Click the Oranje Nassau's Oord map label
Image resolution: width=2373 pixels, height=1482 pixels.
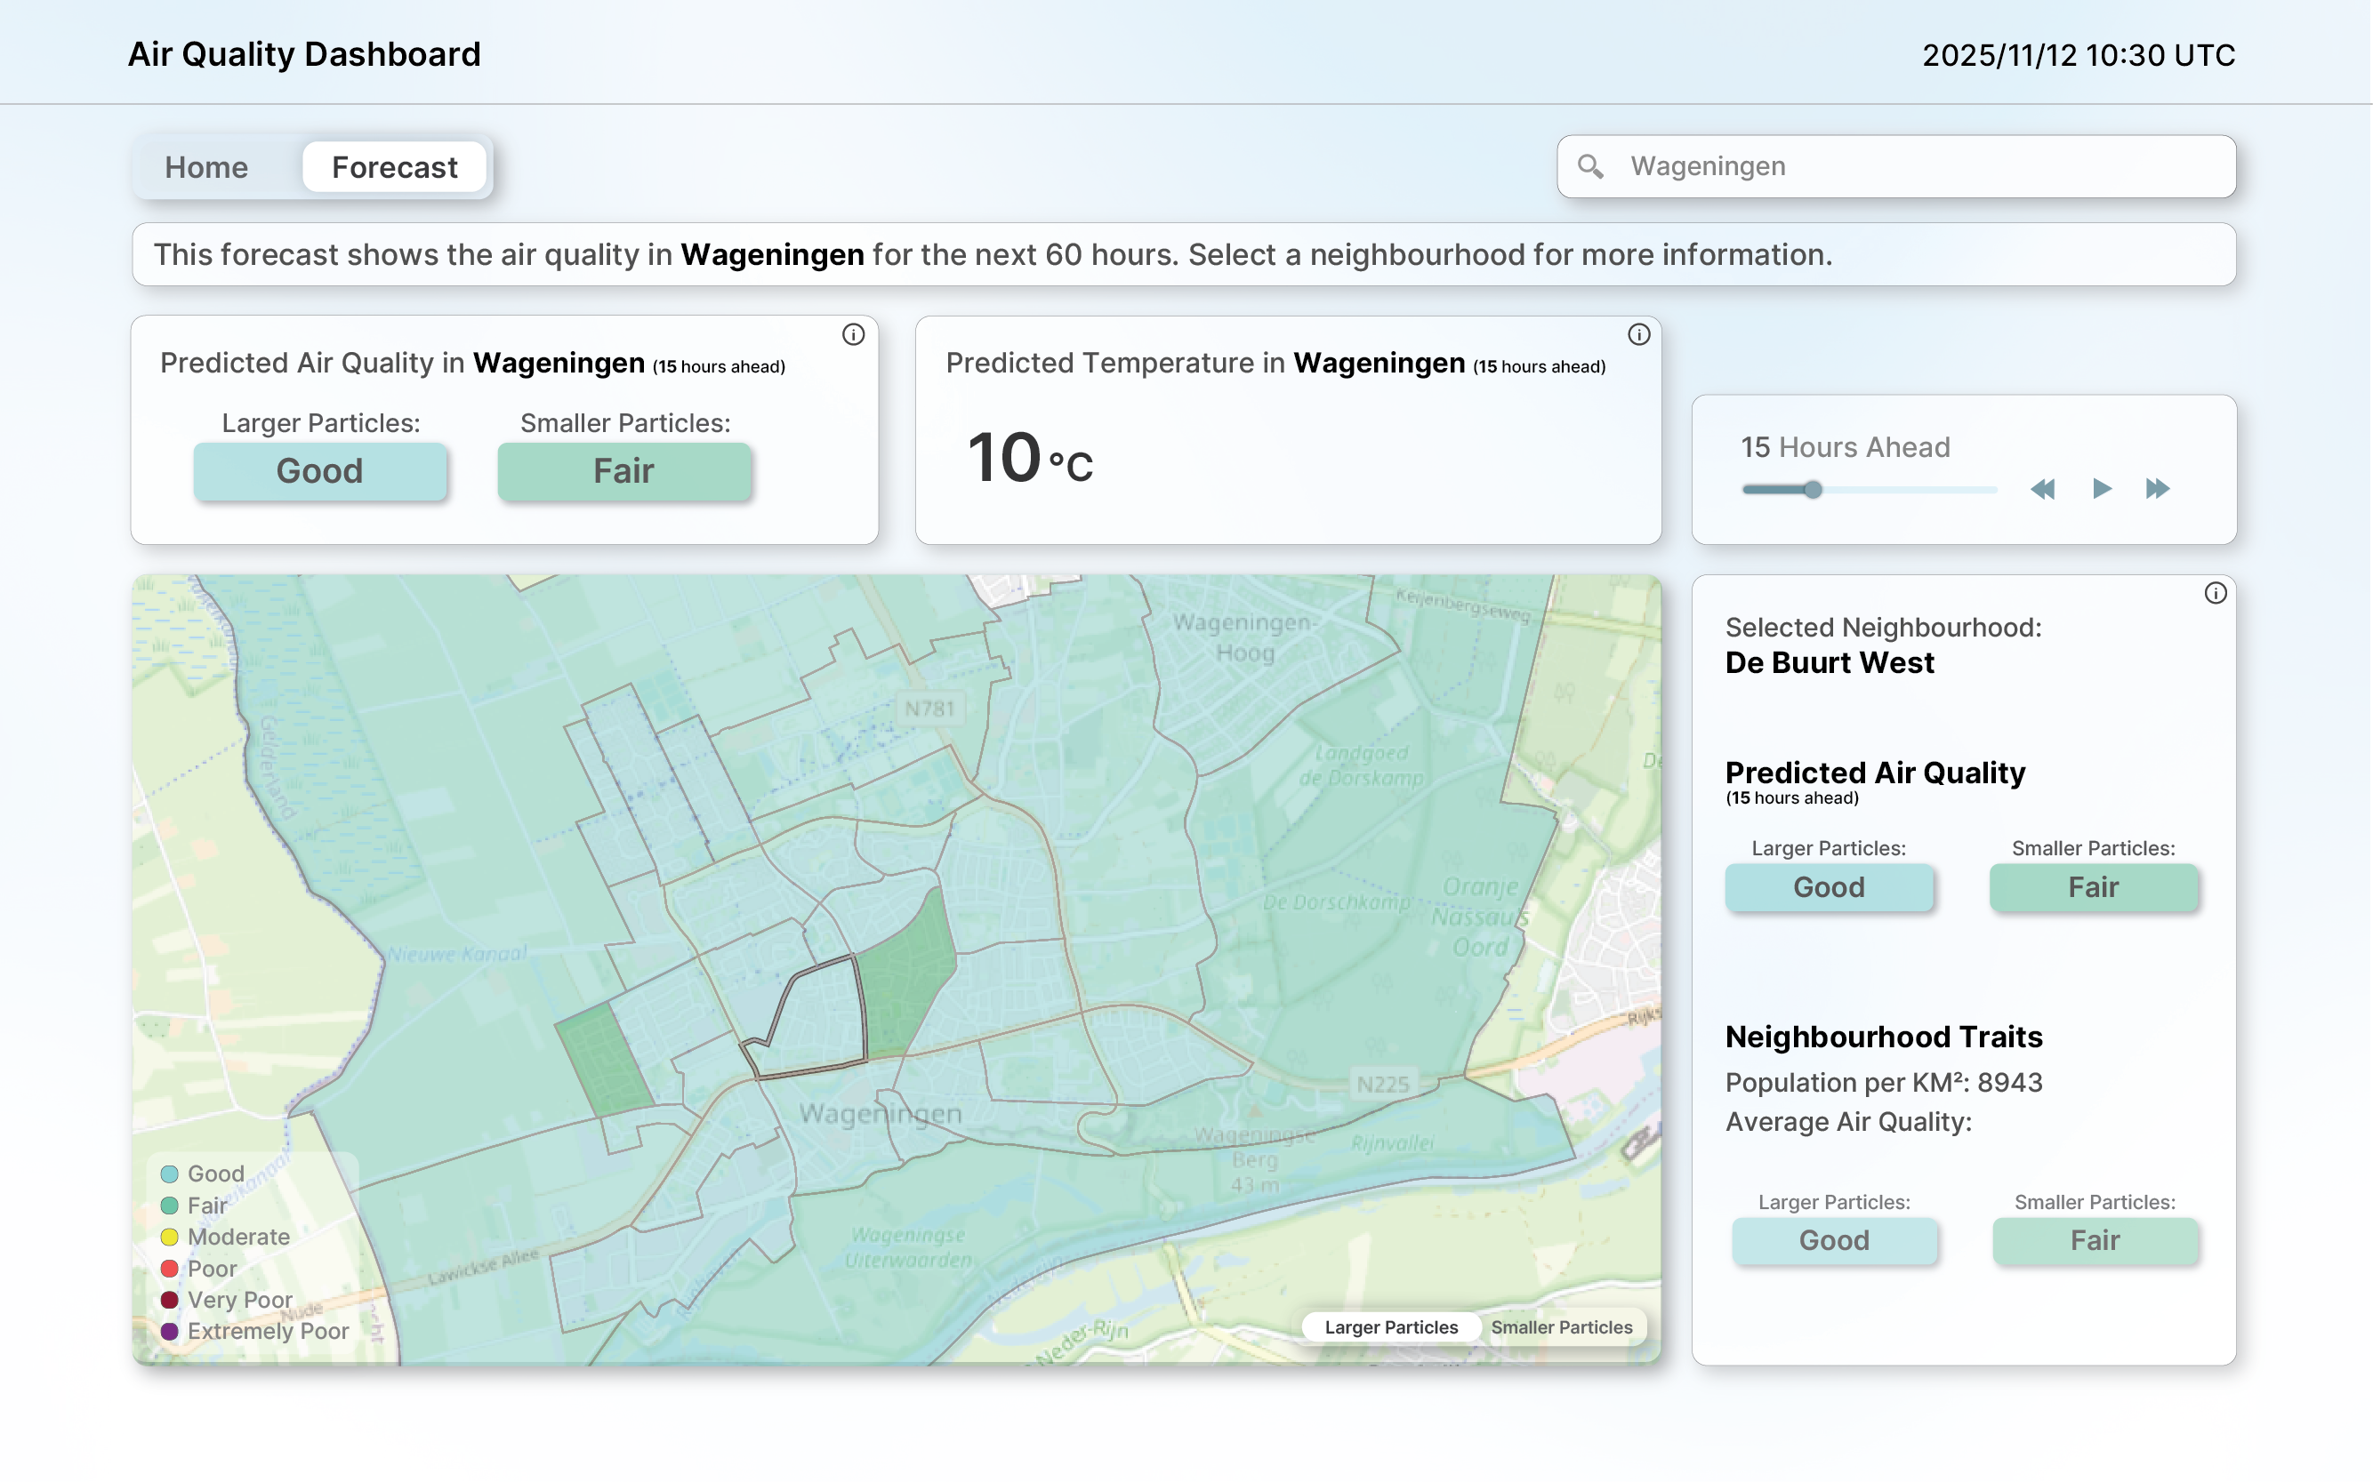(x=1481, y=917)
